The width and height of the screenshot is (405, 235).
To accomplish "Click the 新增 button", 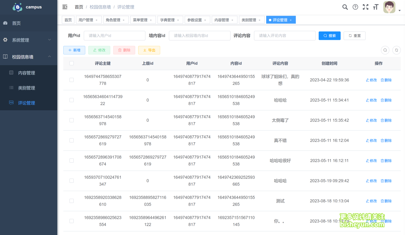I will (74, 50).
